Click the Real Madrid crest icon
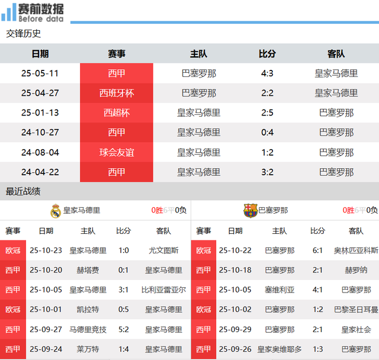 [56, 210]
